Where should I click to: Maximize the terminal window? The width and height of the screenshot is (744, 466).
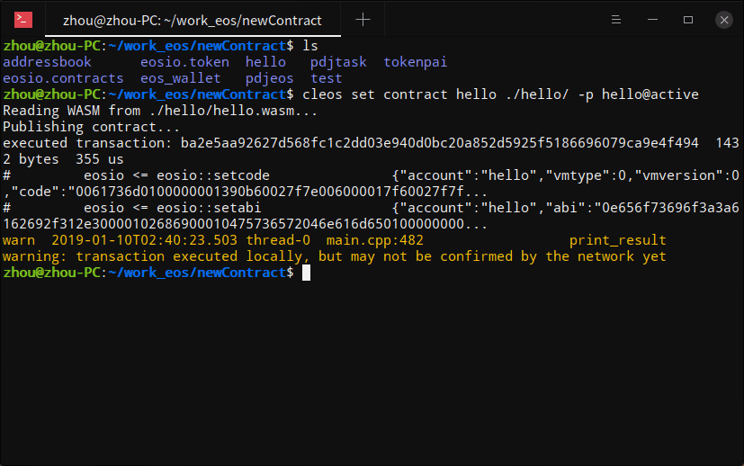click(x=688, y=20)
